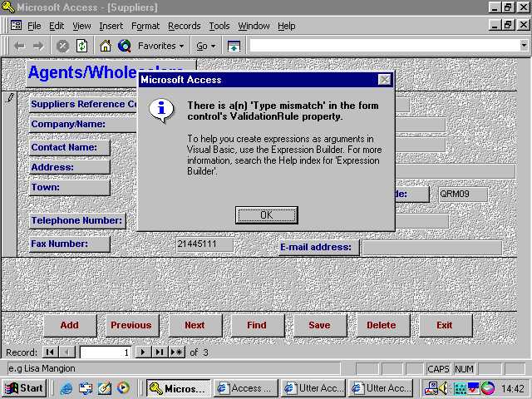Open the Go dropdown menu
532x399 pixels.
pyautogui.click(x=205, y=46)
